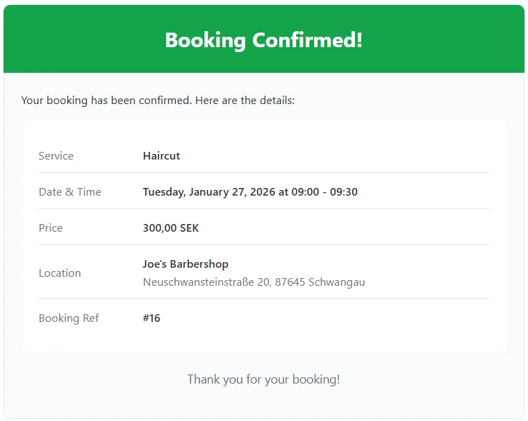Click the Joe's Barbershop name

[x=186, y=264]
